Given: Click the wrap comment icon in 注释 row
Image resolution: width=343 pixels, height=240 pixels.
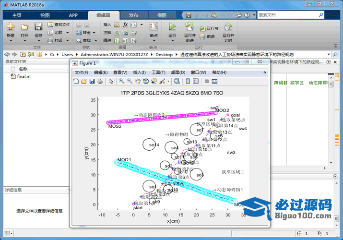Looking at the screenshot, I should tap(133, 33).
